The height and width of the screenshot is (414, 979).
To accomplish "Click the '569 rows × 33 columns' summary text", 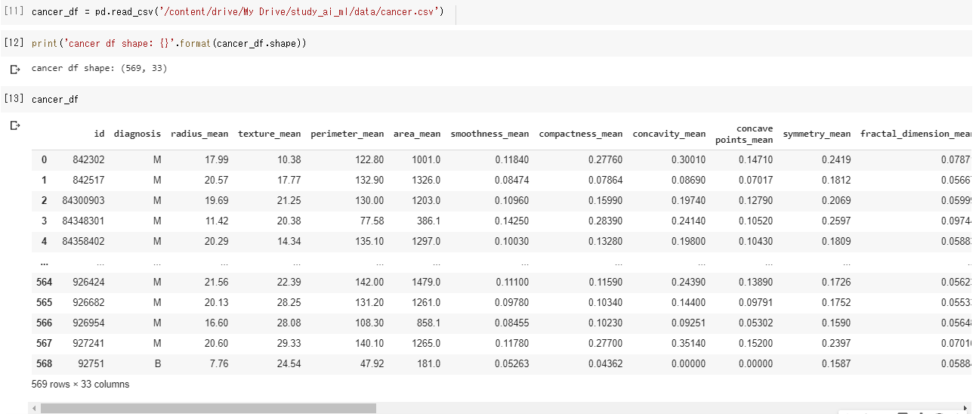I will pyautogui.click(x=80, y=385).
